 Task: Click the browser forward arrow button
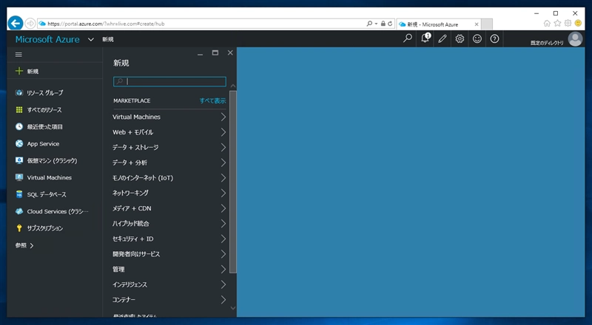(30, 24)
